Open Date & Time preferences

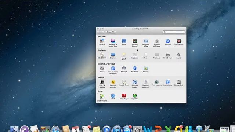click(124, 83)
